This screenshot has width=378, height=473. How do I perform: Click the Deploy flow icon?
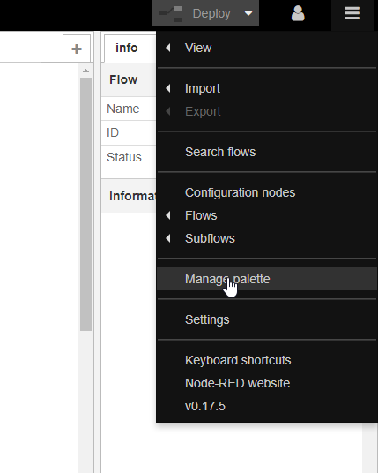coord(170,14)
